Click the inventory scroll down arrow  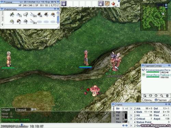pyautogui.click(x=58, y=22)
